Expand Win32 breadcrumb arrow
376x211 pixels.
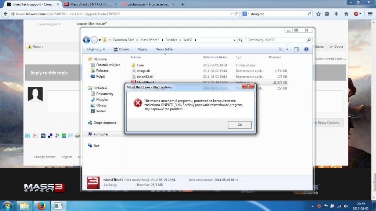[x=196, y=40]
